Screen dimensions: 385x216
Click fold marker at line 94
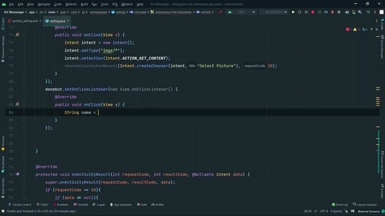[24, 190]
